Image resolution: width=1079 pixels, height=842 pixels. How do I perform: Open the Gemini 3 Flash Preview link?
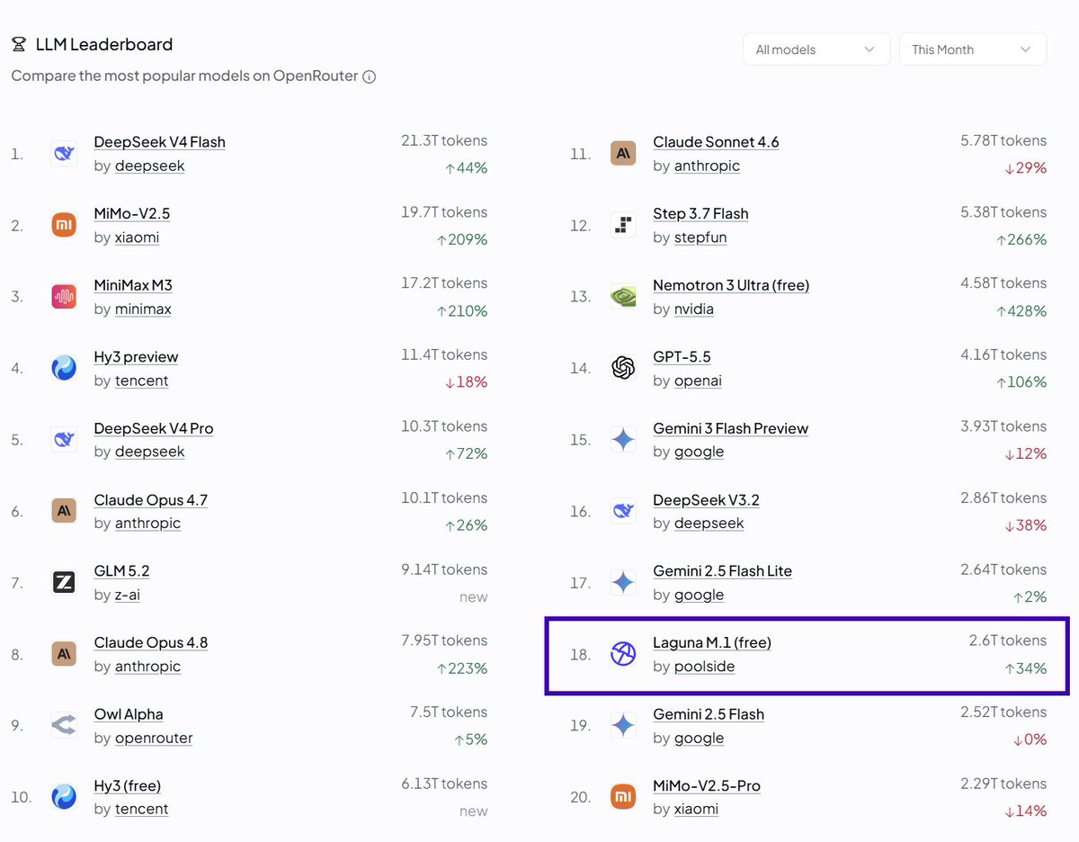730,428
